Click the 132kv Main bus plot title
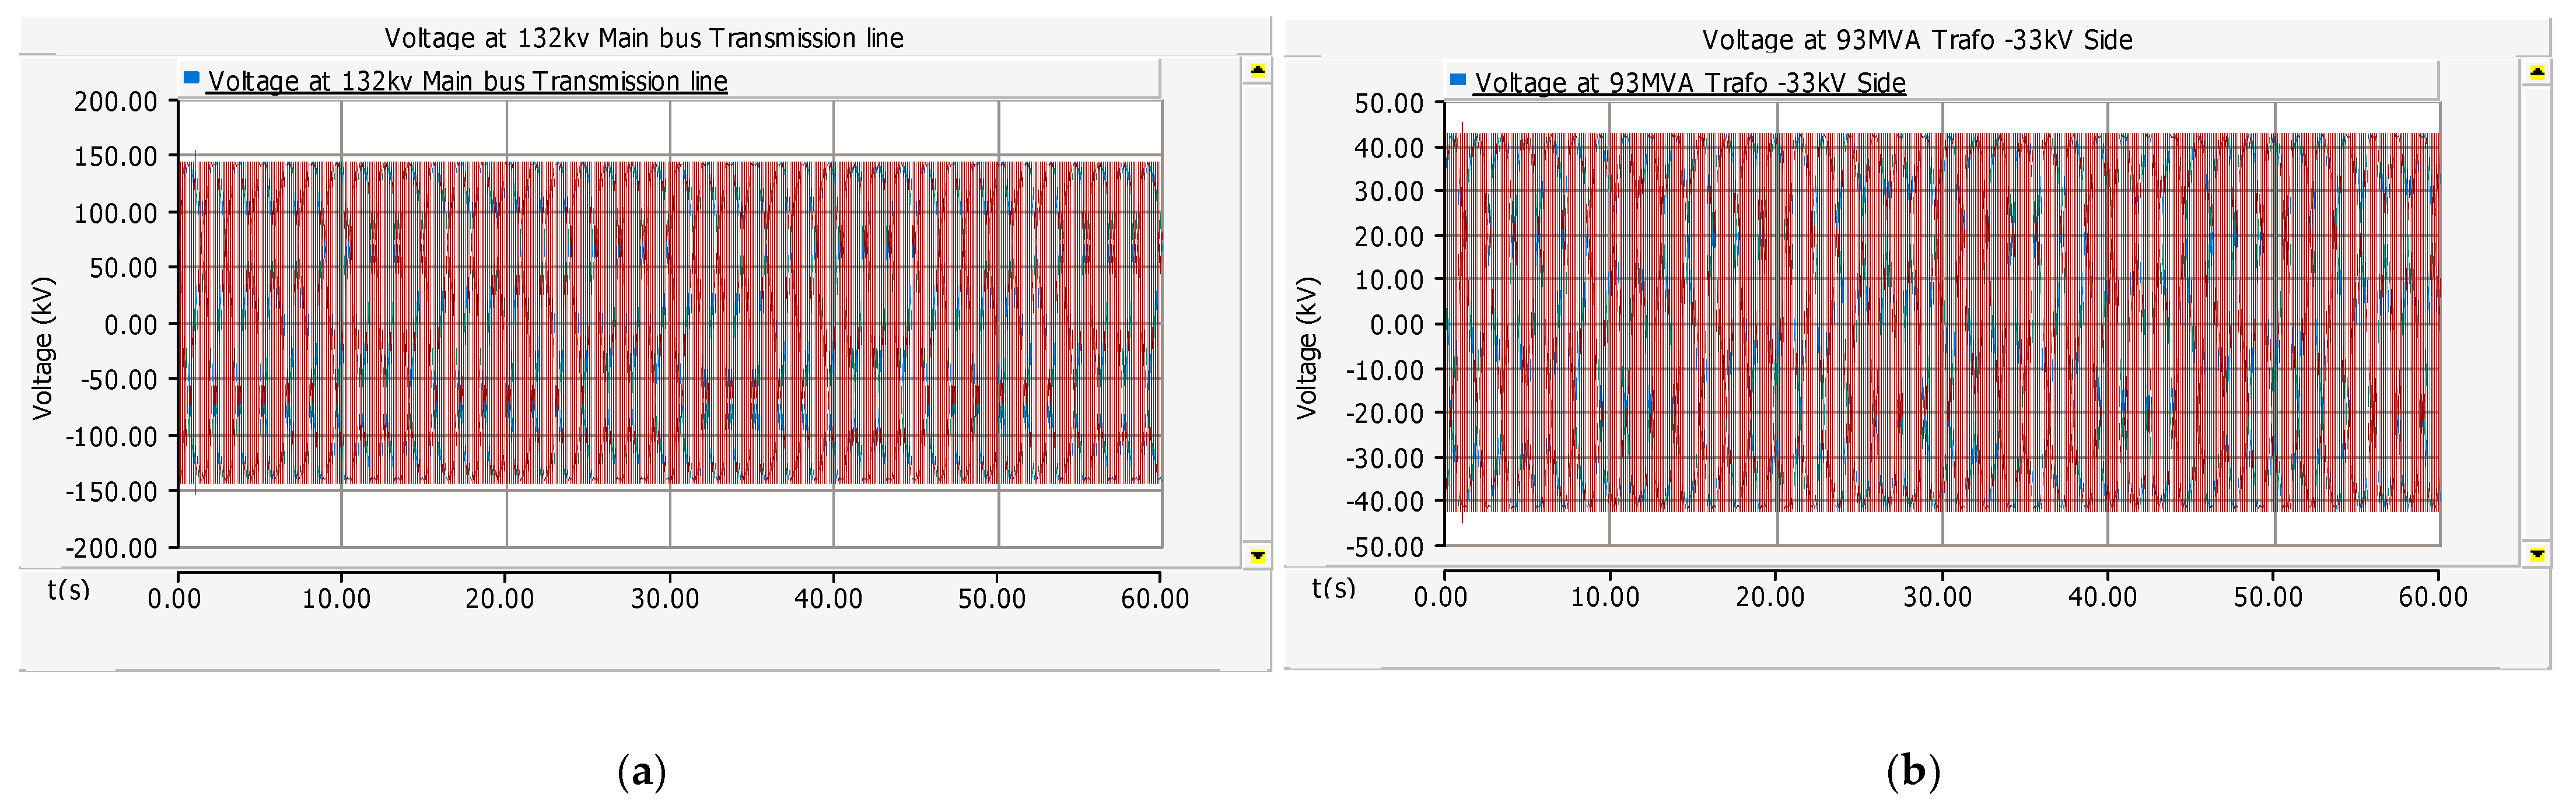 click(x=644, y=38)
